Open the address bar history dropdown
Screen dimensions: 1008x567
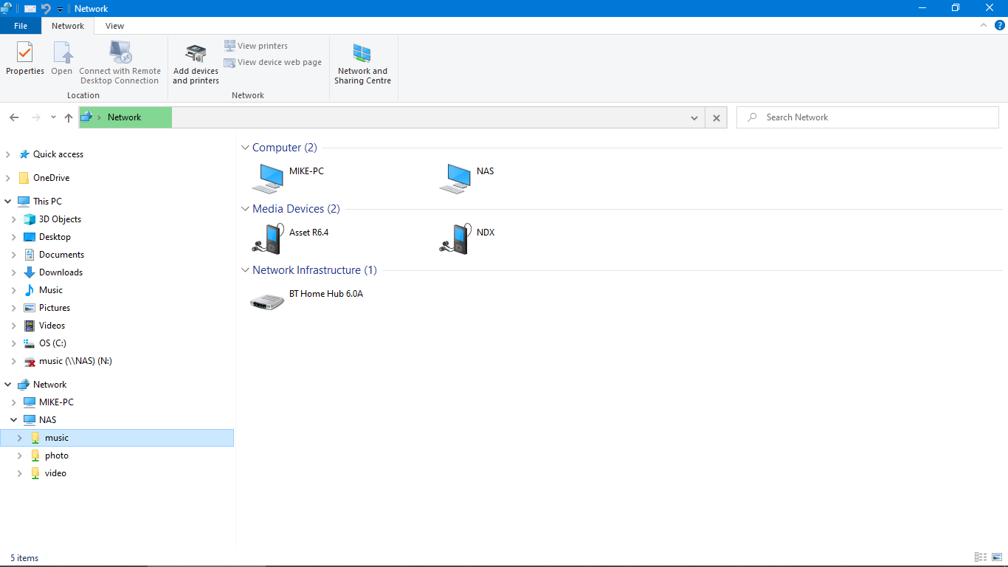pos(694,117)
